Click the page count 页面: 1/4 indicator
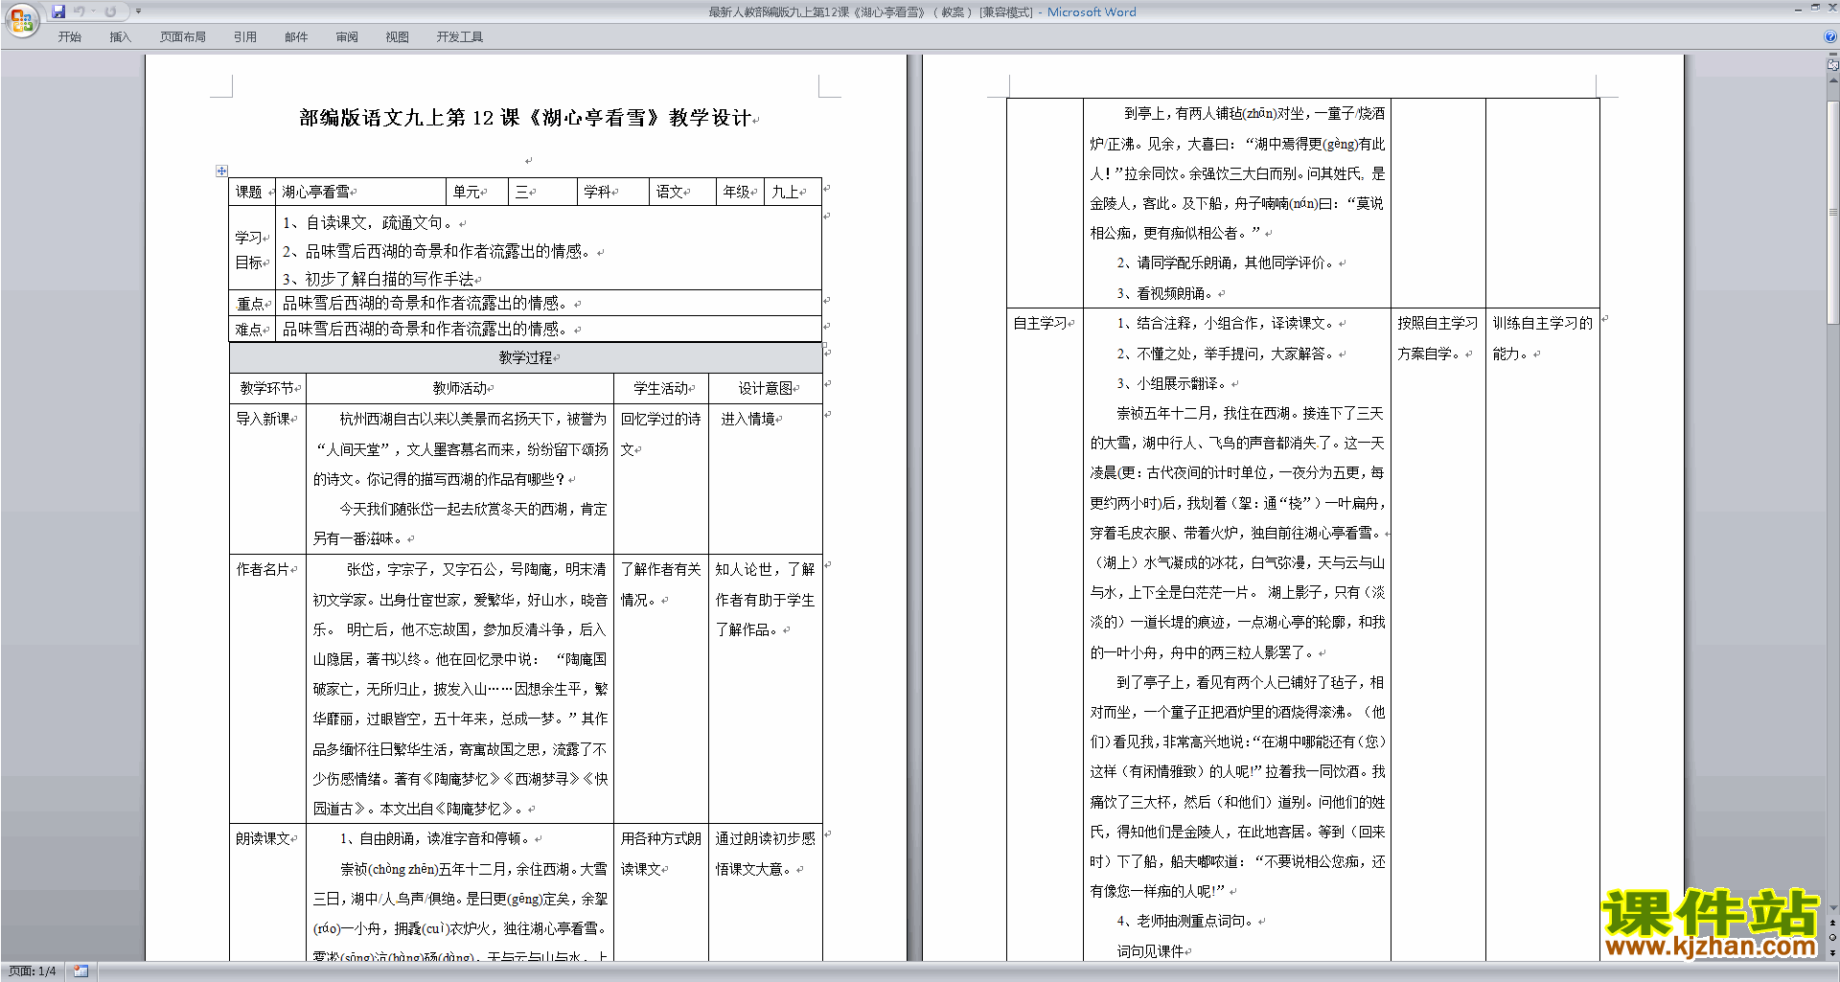Screen dimensions: 1840x982 tap(33, 971)
